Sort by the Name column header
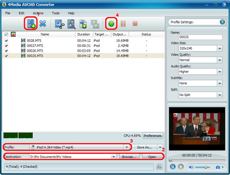230x175 pixels. pos(45,34)
